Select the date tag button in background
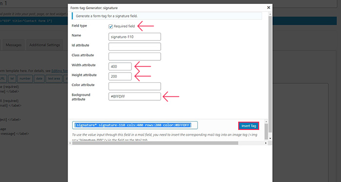The width and height of the screenshot is (341, 182). point(39,79)
